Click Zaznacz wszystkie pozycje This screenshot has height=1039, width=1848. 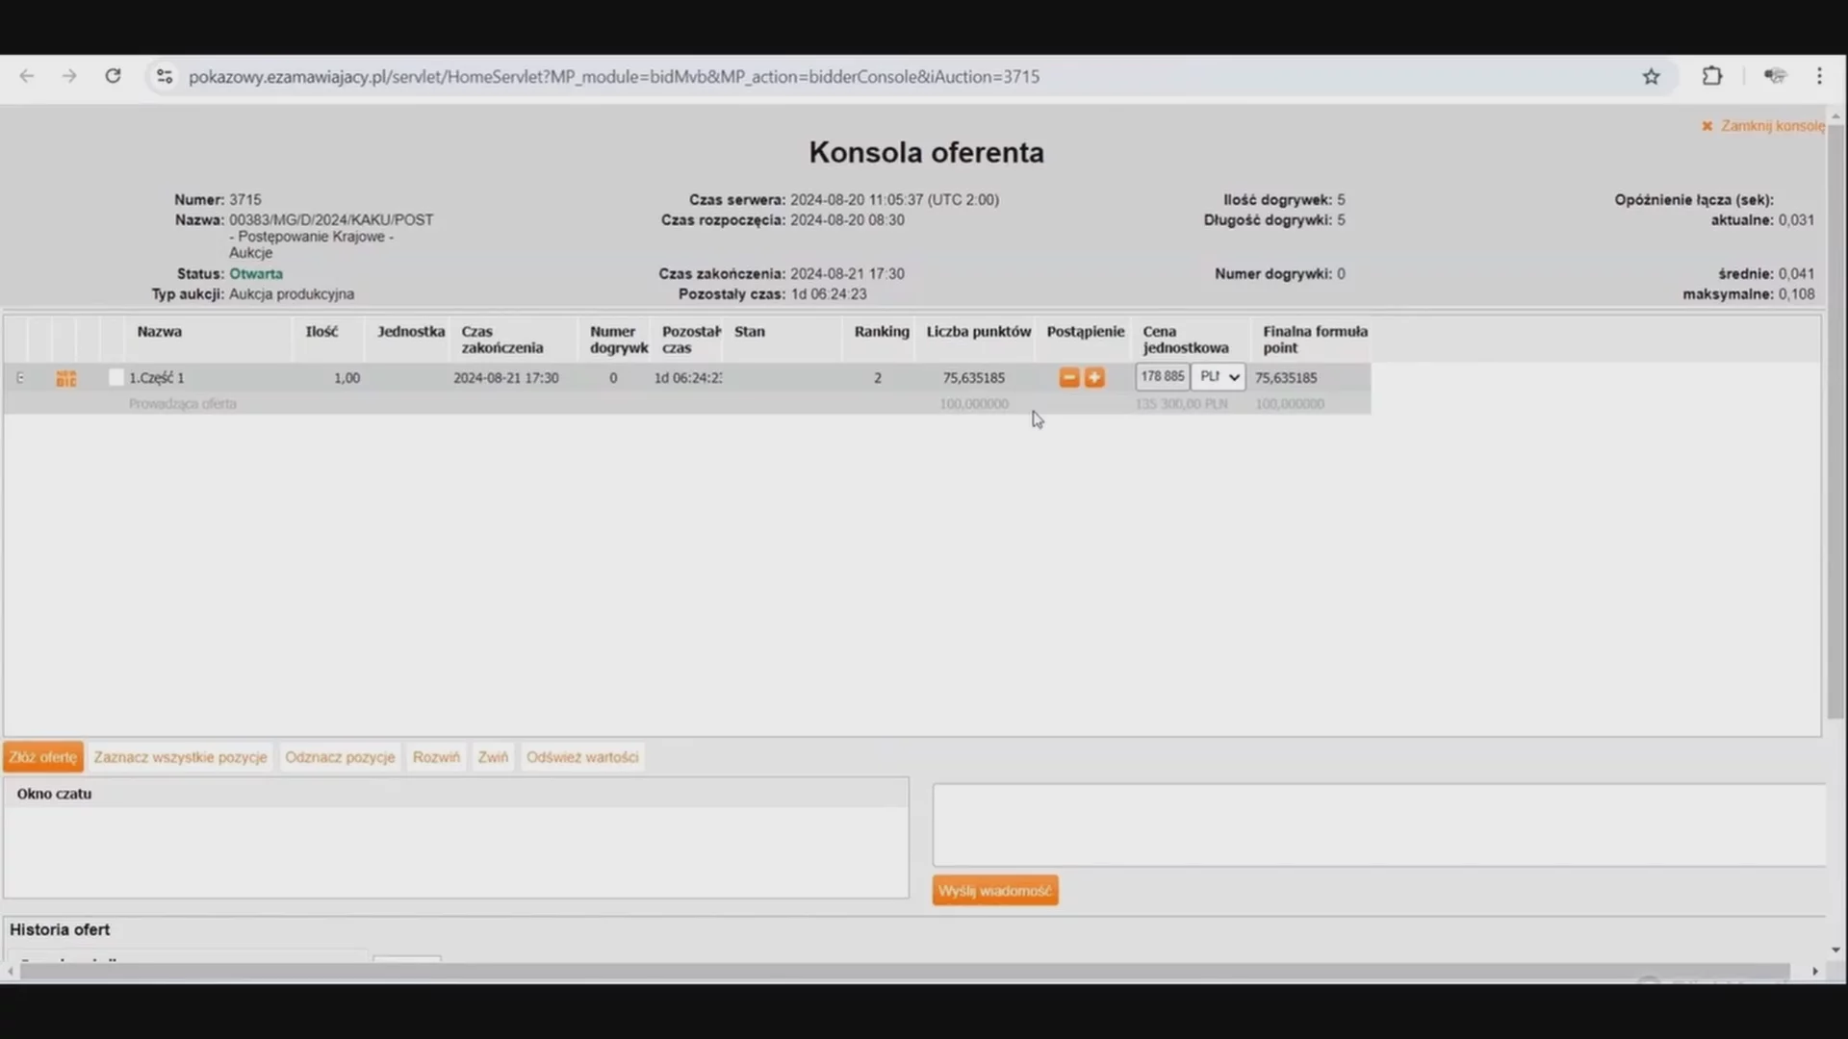click(180, 757)
